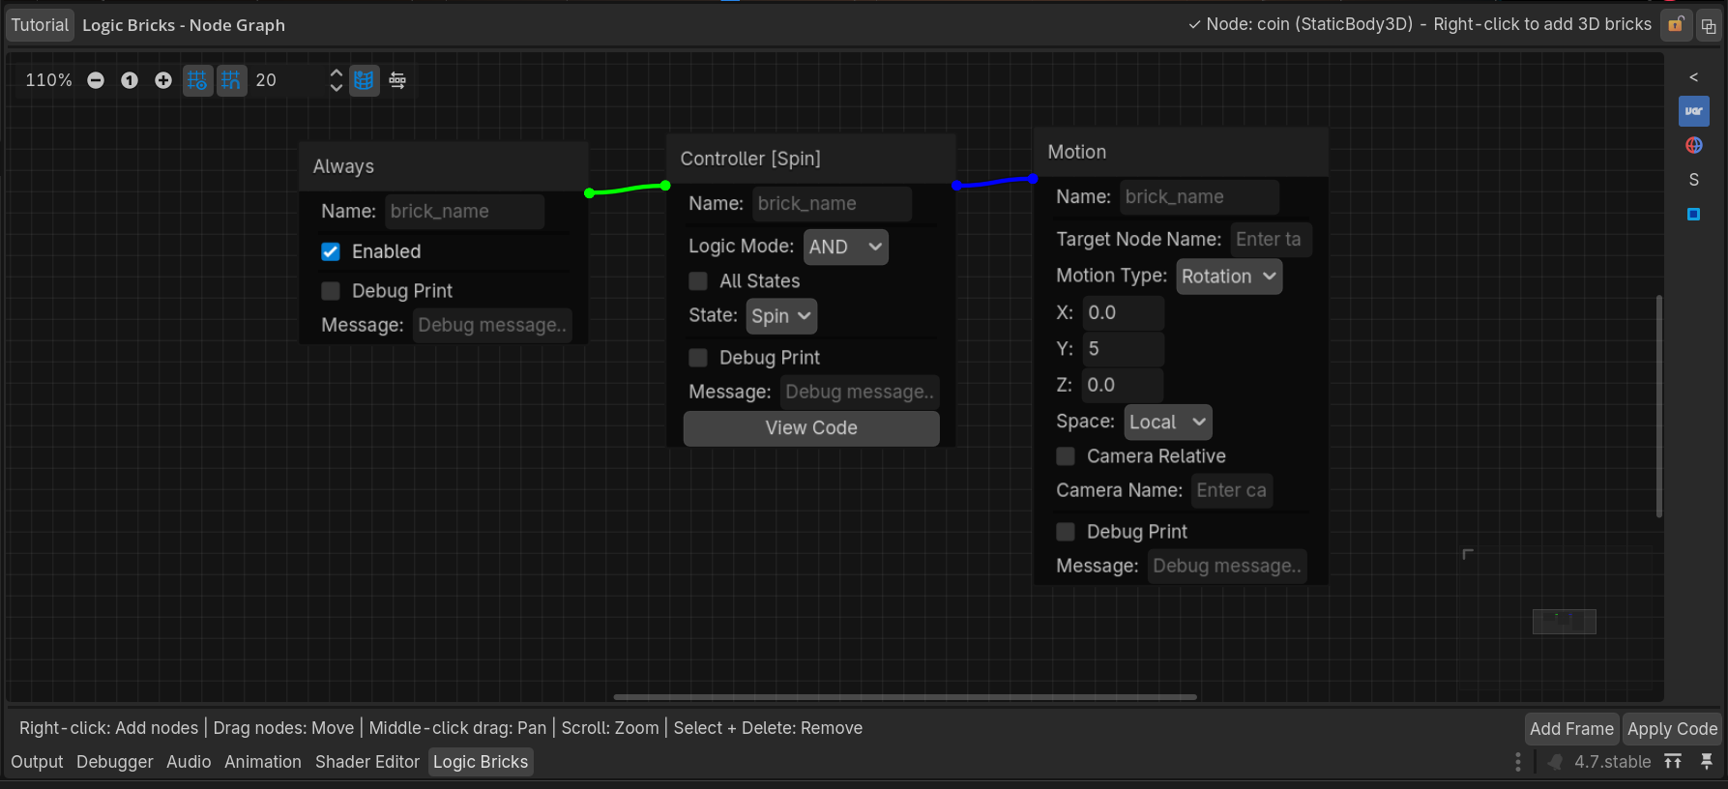
Task: Switch to the Shader Editor tab
Action: pos(367,762)
